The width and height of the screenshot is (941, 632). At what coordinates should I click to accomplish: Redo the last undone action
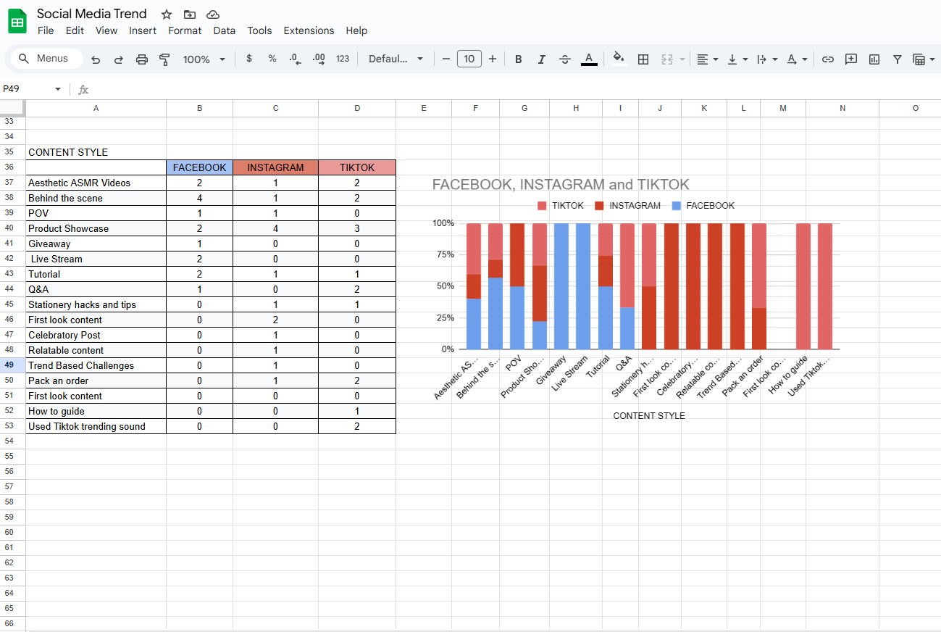pos(119,59)
